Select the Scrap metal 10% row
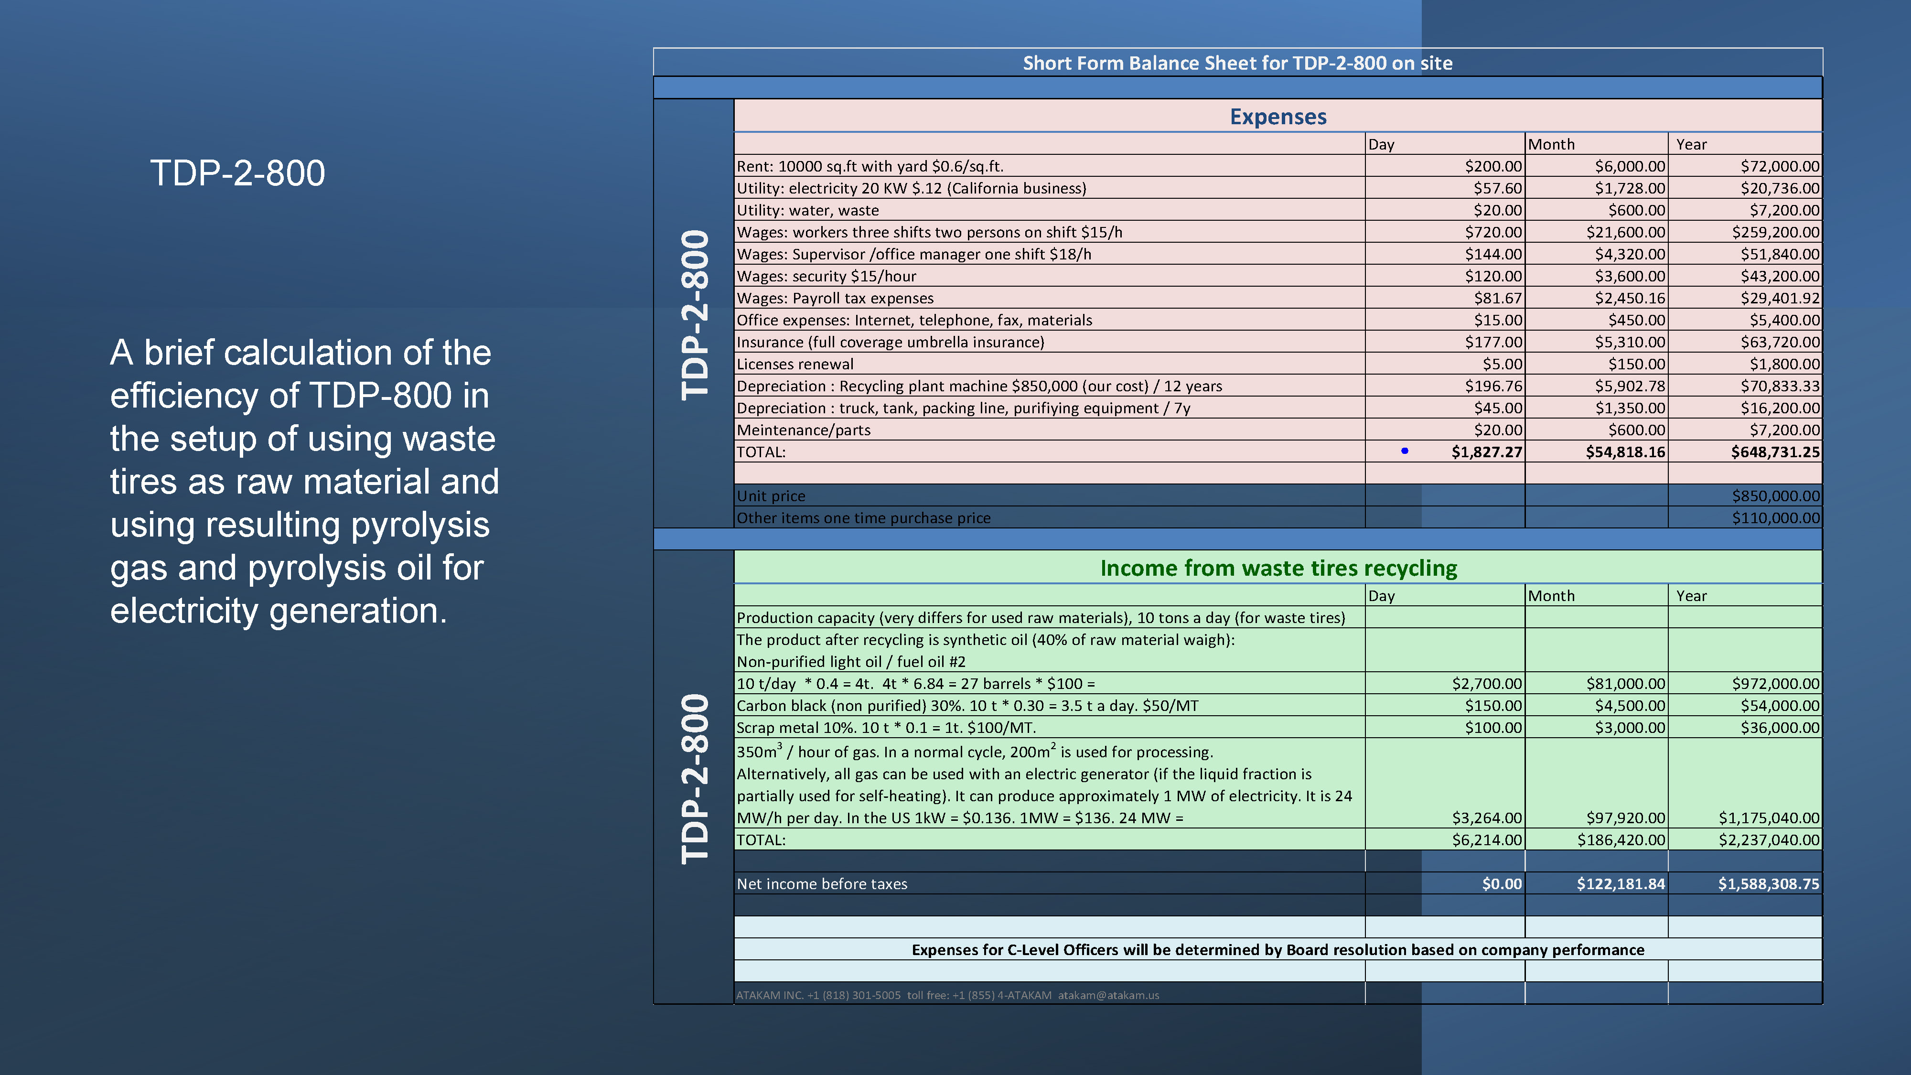Screen dimensions: 1911x1075 point(886,728)
